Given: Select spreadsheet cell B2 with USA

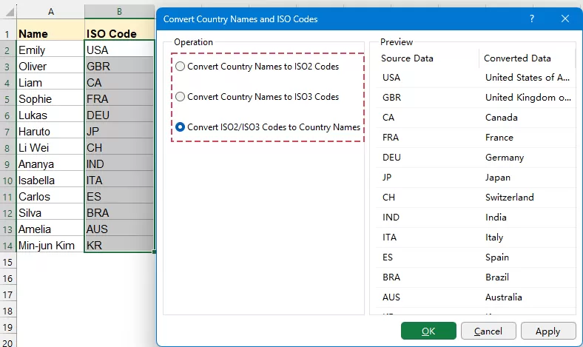Looking at the screenshot, I should click(x=119, y=50).
